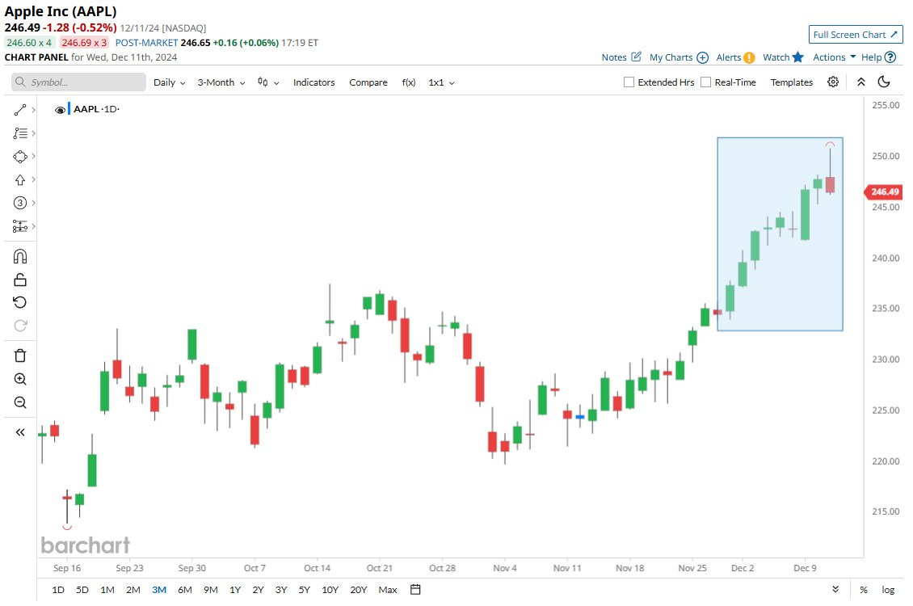The image size is (913, 606).
Task: Select the shapes drawing tool
Action: (x=20, y=157)
